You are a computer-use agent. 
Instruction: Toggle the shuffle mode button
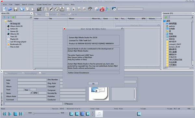(77, 114)
